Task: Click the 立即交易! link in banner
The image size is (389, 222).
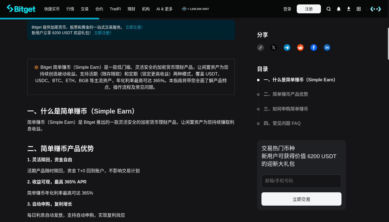Action: pos(134,27)
